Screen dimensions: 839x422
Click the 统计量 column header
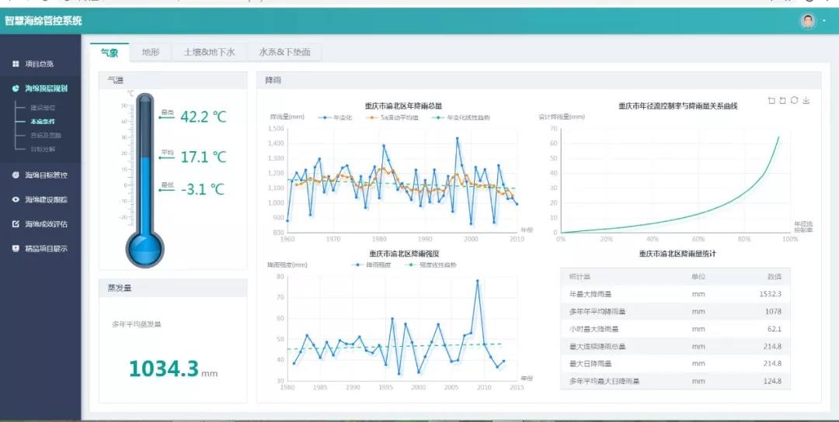tap(580, 277)
